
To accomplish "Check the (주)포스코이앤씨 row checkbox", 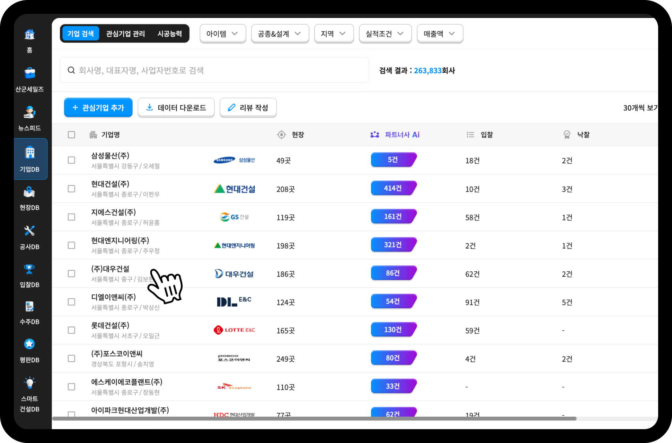I will pos(71,359).
